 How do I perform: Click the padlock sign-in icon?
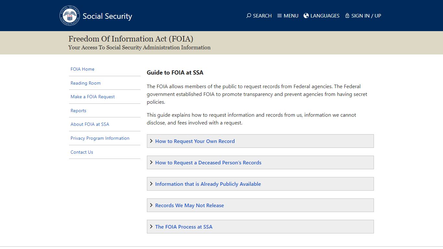347,16
